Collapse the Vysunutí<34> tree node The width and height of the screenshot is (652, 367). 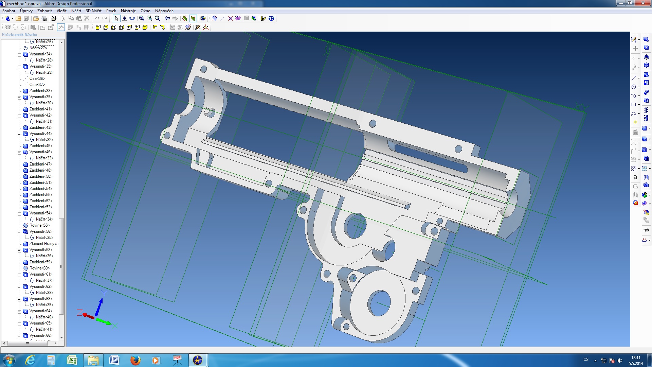pos(19,54)
